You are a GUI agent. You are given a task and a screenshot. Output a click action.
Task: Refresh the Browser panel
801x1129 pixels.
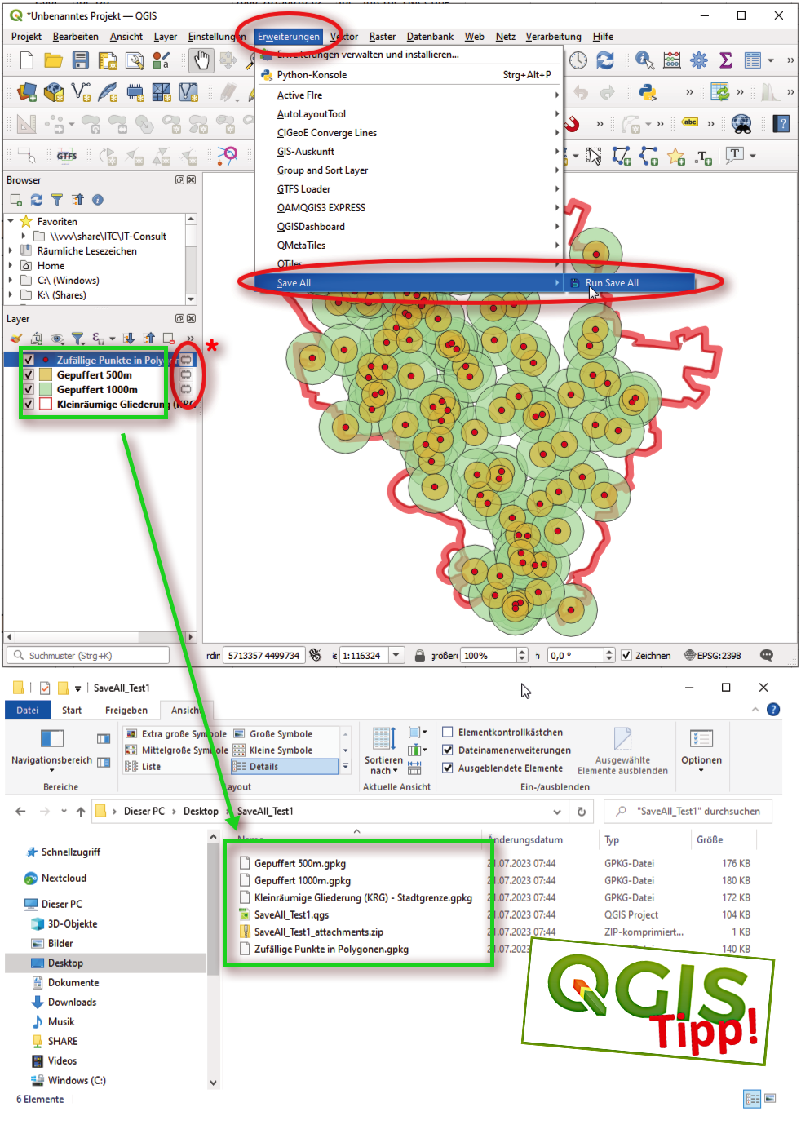click(36, 200)
